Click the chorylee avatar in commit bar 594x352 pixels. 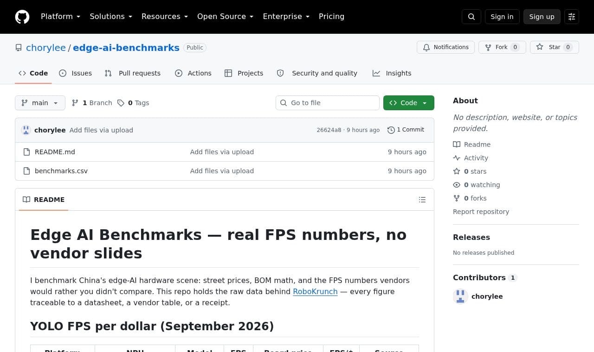point(26,130)
